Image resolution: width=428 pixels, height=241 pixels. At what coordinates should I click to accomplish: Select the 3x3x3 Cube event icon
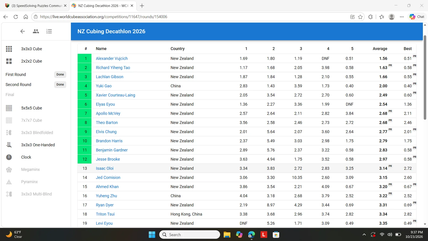(9, 49)
